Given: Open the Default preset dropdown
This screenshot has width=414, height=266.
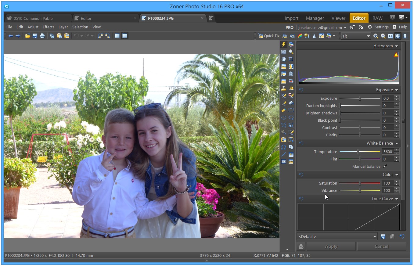Looking at the screenshot, I should click(337, 236).
